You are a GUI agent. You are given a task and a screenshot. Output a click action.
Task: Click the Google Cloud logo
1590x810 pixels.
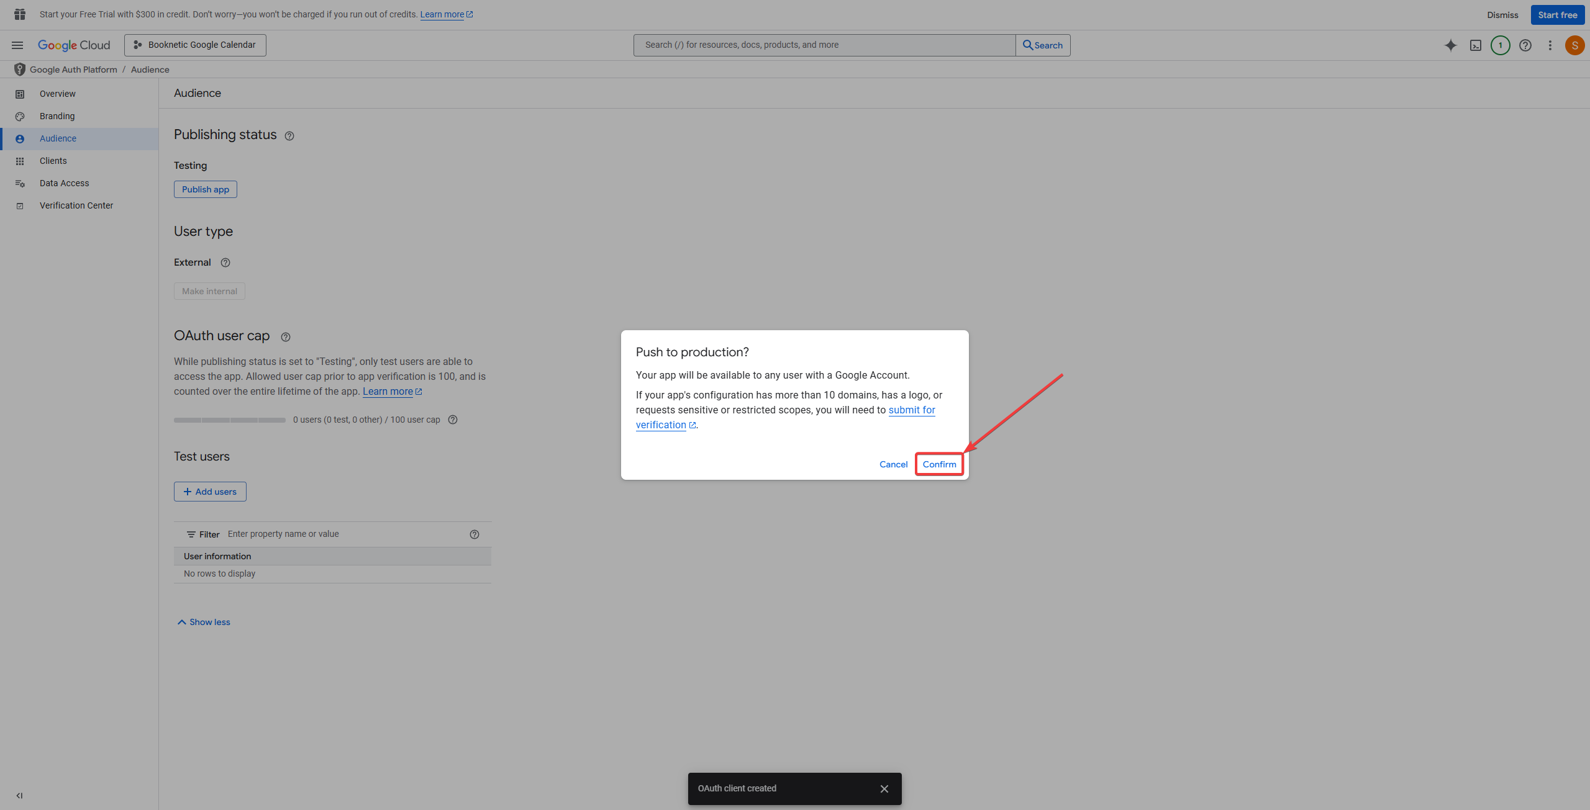[x=74, y=45]
